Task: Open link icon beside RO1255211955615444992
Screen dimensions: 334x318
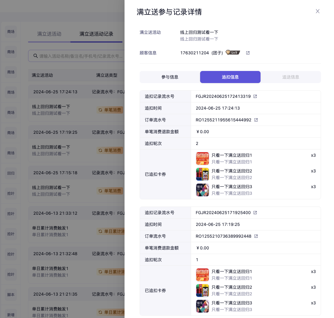Action: coord(256,120)
